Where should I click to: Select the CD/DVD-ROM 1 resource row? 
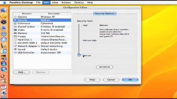[42, 43]
